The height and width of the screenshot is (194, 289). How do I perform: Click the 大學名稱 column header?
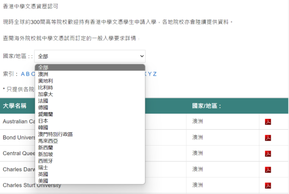pyautogui.click(x=14, y=106)
